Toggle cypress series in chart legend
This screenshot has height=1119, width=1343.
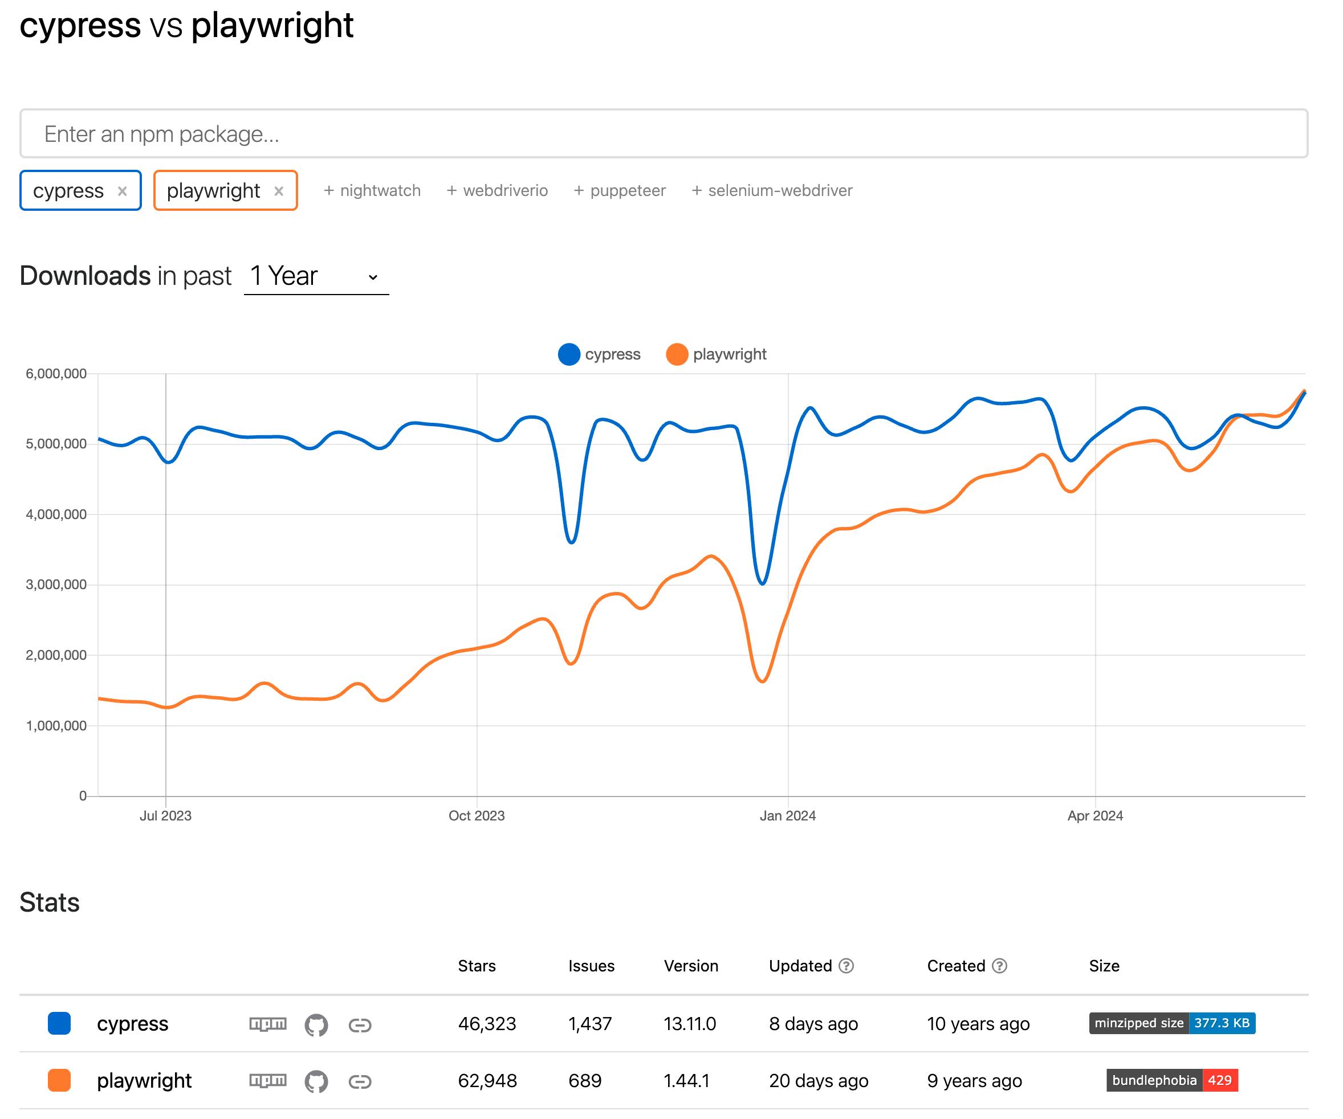pos(599,354)
